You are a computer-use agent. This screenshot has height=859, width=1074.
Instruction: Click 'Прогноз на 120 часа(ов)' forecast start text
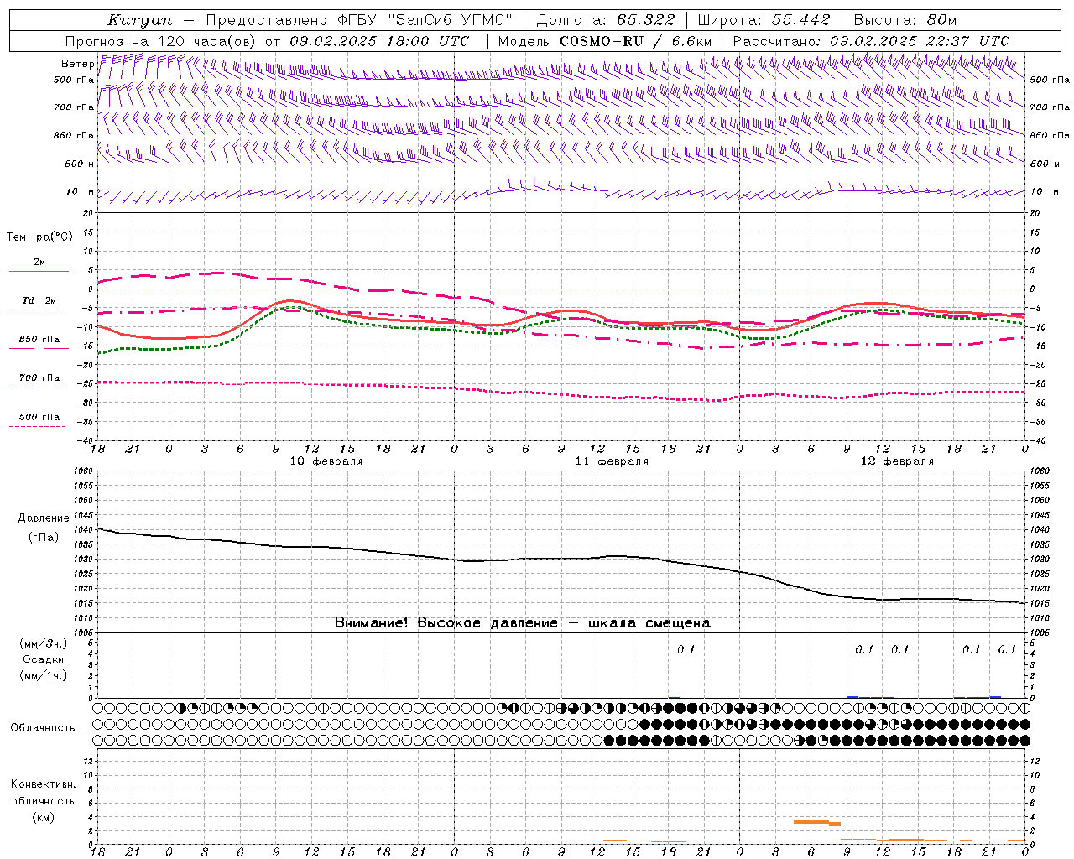click(162, 41)
